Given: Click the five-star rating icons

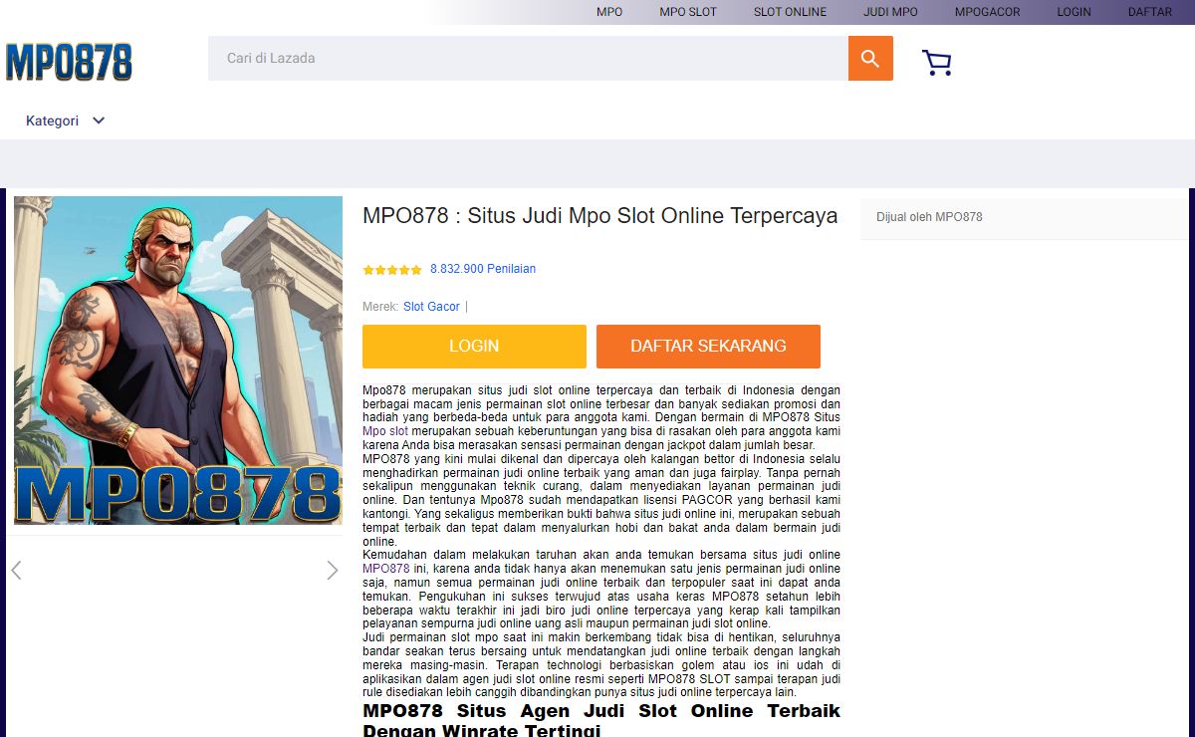Looking at the screenshot, I should click(x=392, y=270).
